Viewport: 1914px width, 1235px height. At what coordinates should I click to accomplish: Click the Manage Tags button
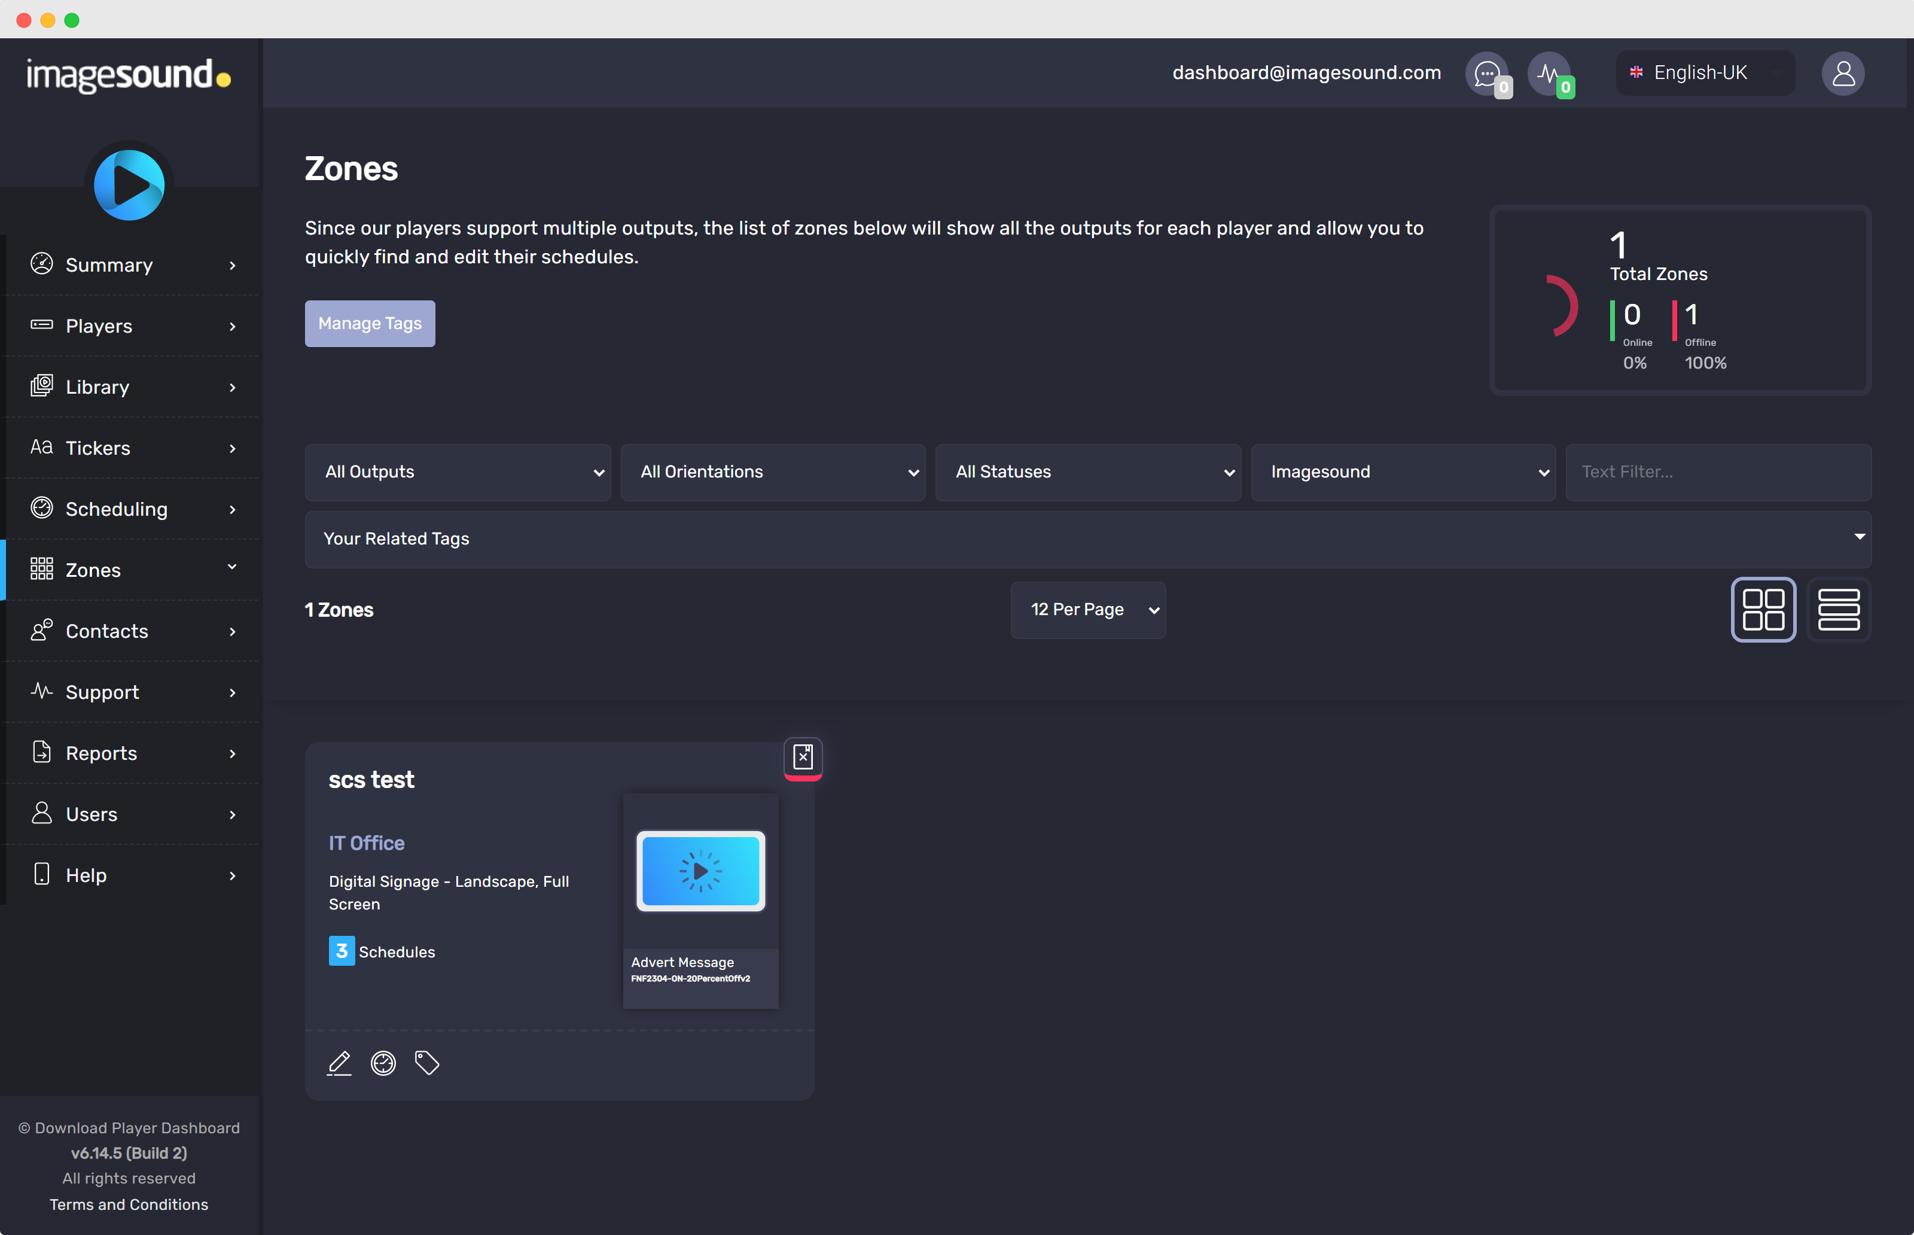370,323
